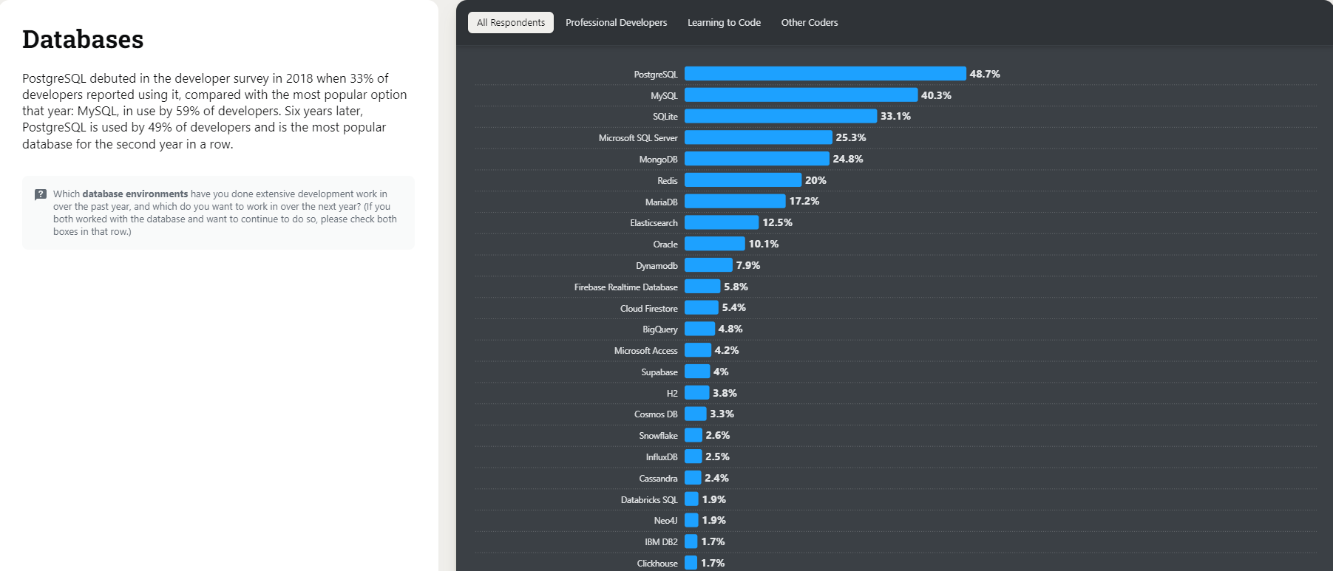Click the MariaDB bar
Image resolution: width=1333 pixels, height=571 pixels.
[734, 201]
